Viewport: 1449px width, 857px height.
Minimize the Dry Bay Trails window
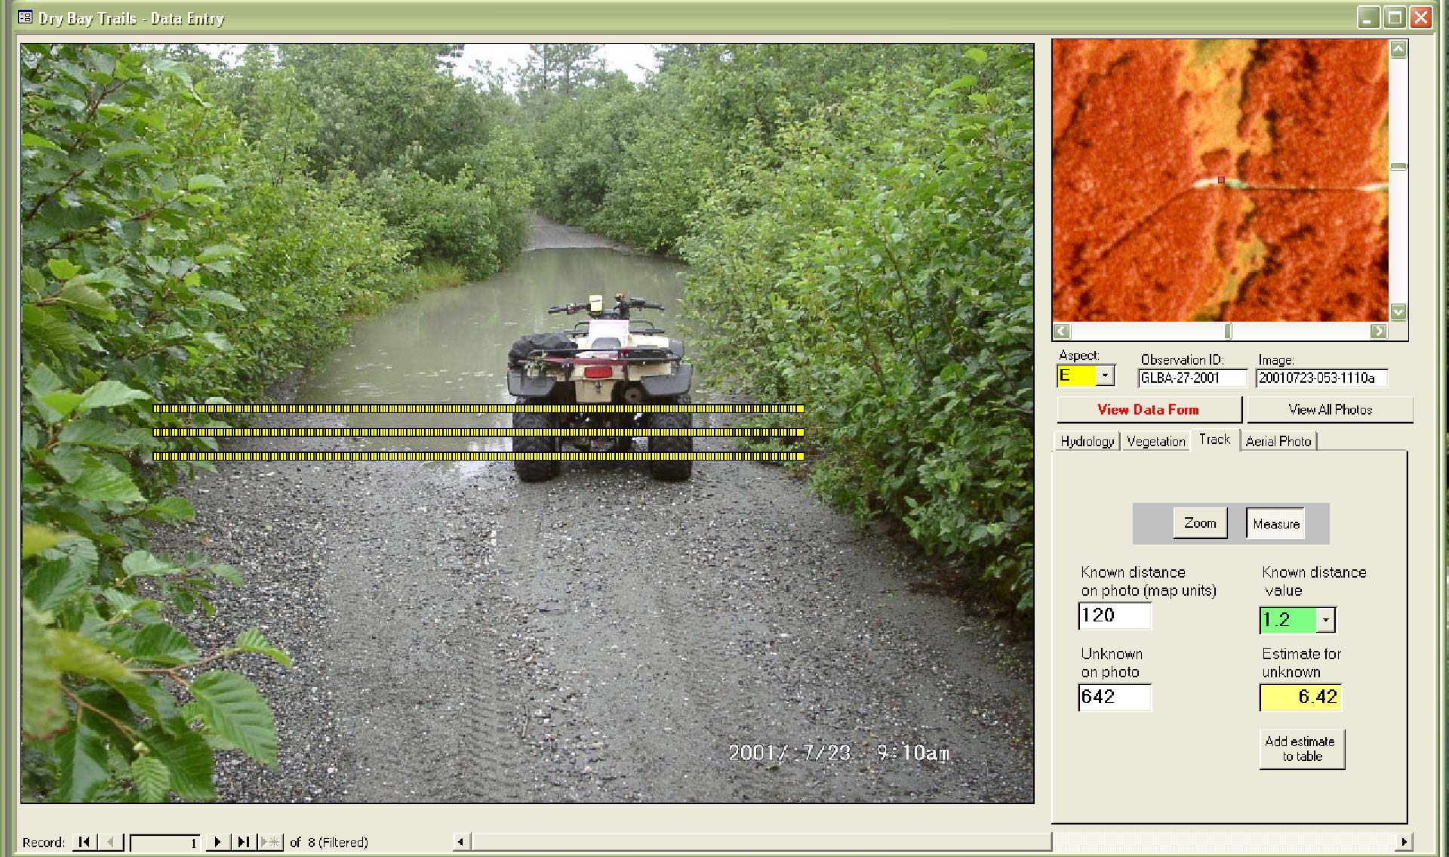(1367, 17)
